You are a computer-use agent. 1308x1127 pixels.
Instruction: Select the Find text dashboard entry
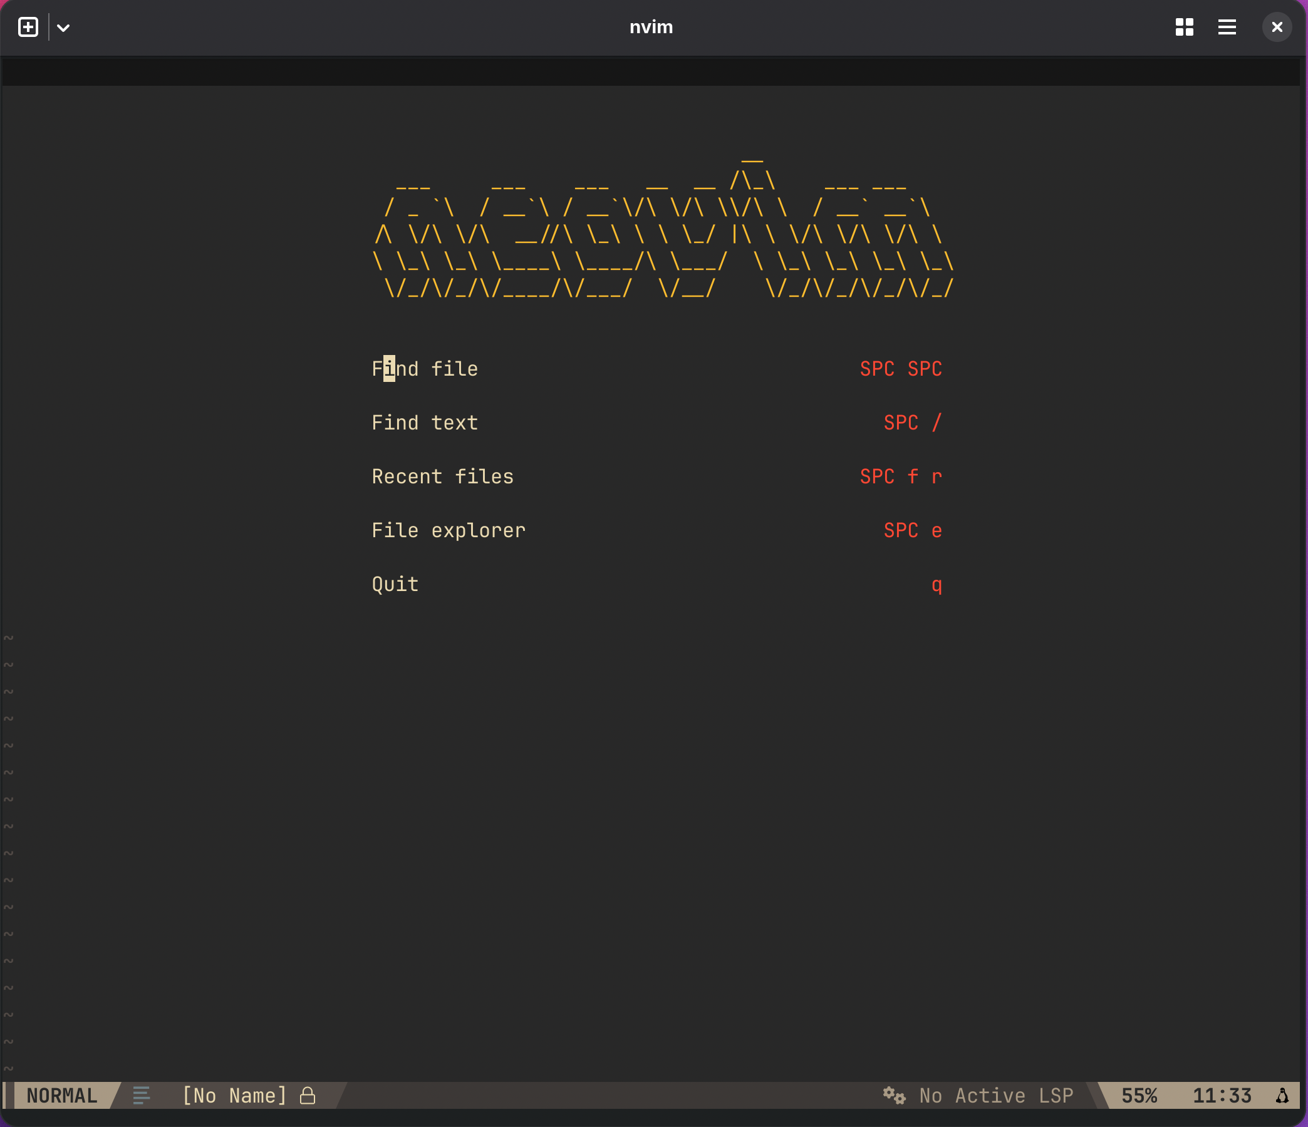(424, 422)
